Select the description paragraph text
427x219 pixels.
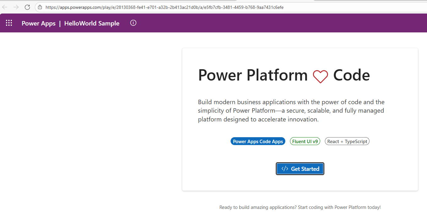coord(291,110)
